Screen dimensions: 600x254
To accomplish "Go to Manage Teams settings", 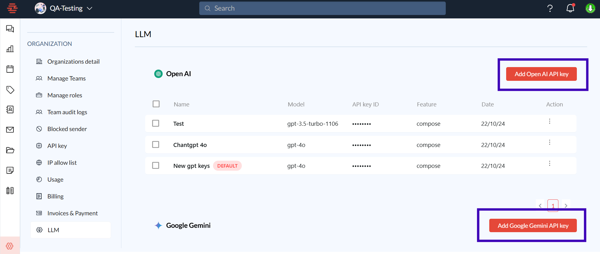I will click(x=66, y=78).
